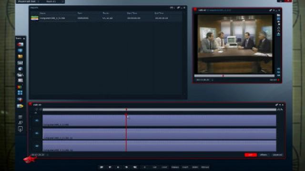Sort bin by the End Time column

click(x=159, y=13)
